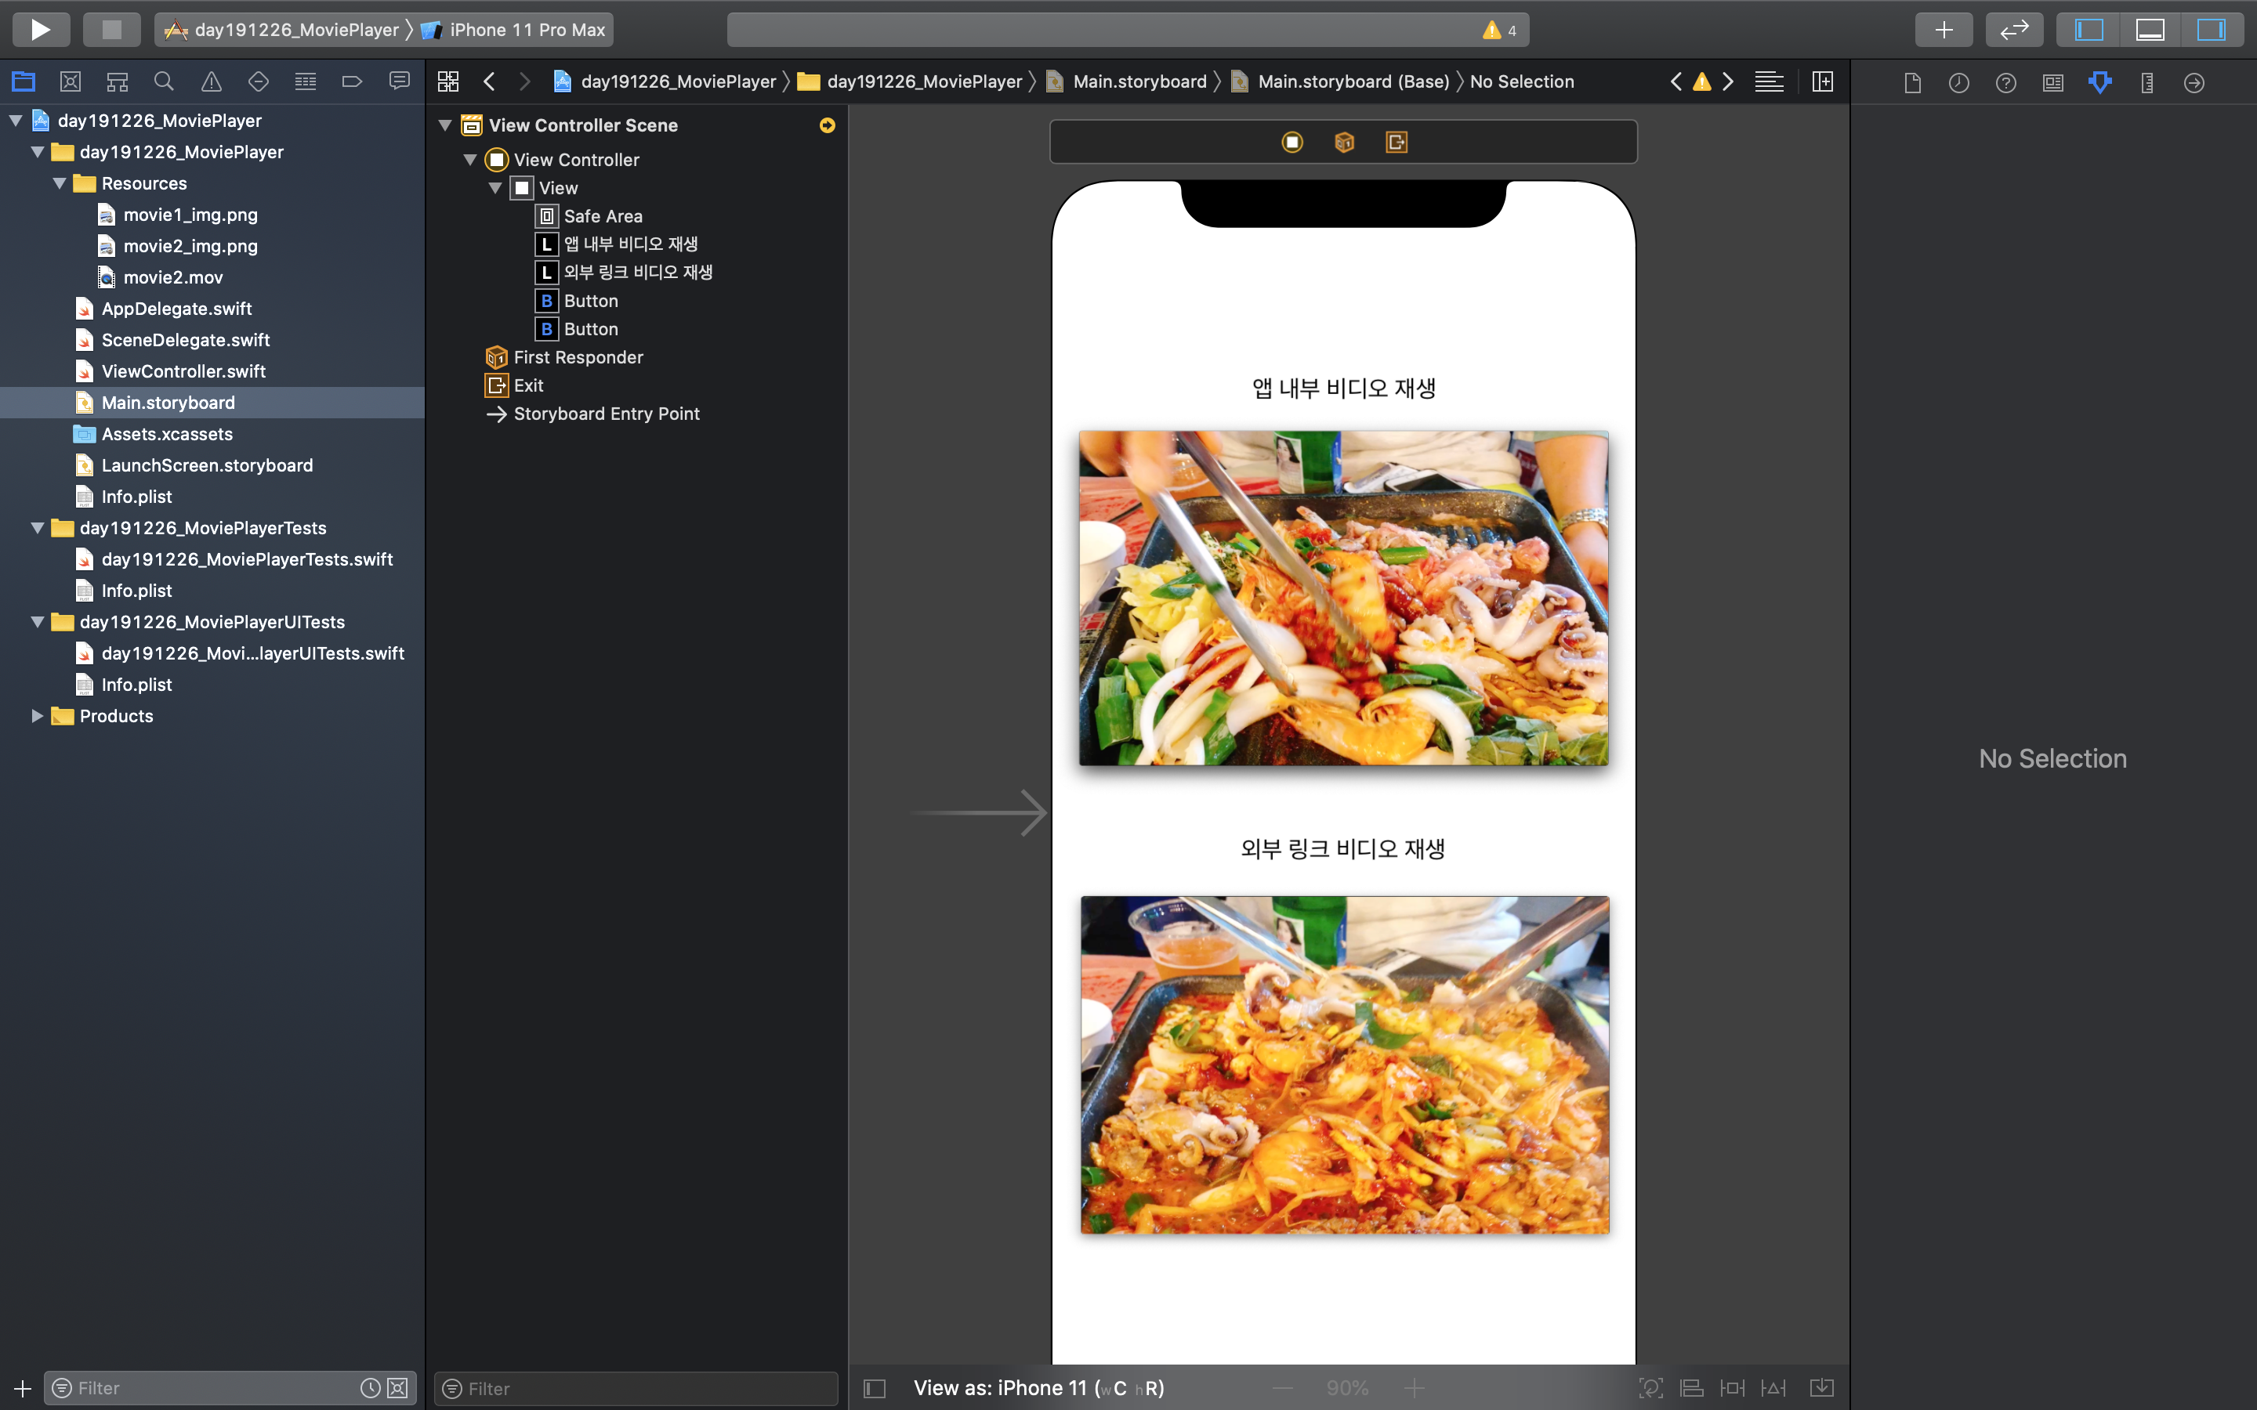The image size is (2257, 1410).
Task: Click the Run build play button
Action: tap(40, 29)
